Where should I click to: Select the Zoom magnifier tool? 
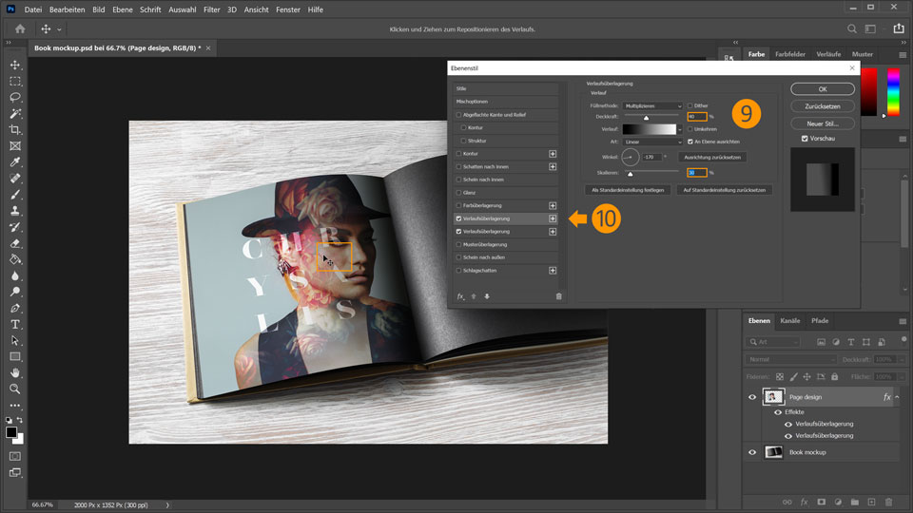pyautogui.click(x=15, y=389)
